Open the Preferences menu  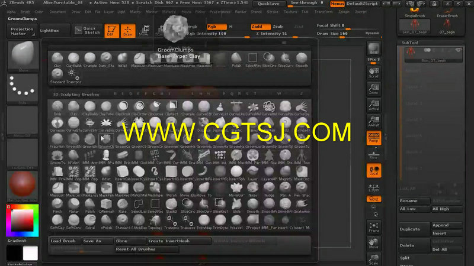pyautogui.click(x=220, y=12)
